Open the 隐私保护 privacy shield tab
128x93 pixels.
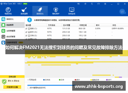coord(56,11)
